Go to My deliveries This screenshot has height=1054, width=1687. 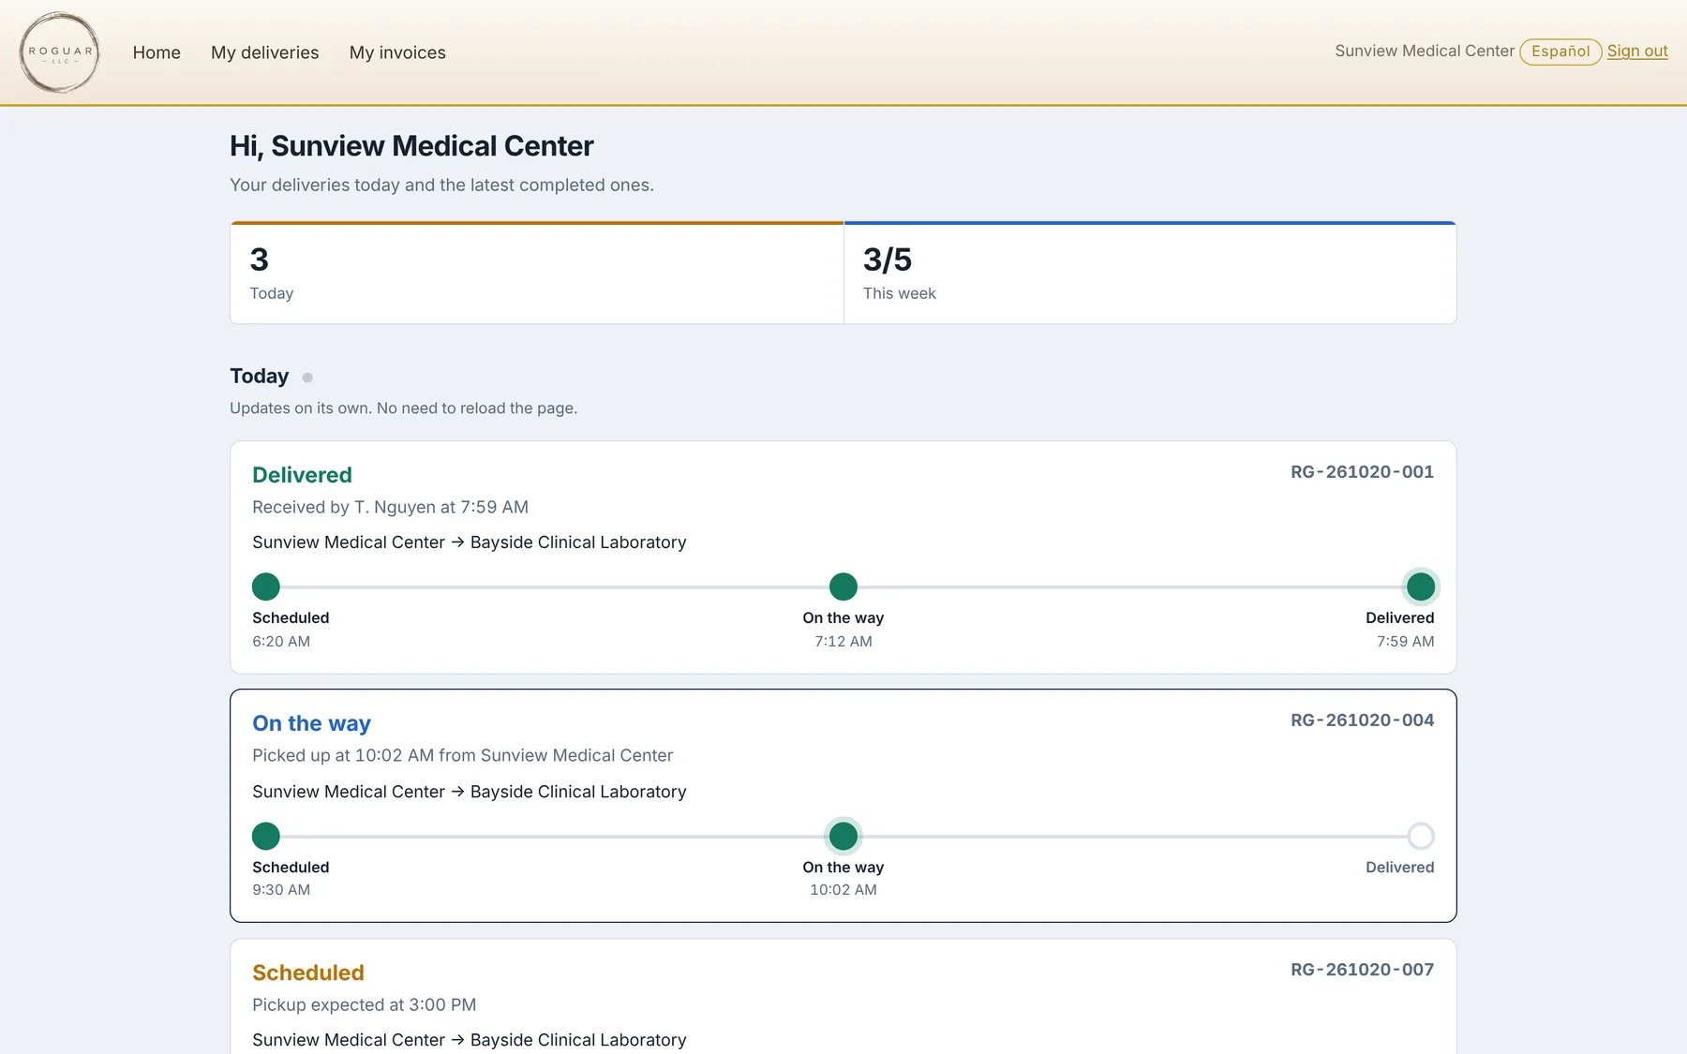tap(265, 52)
